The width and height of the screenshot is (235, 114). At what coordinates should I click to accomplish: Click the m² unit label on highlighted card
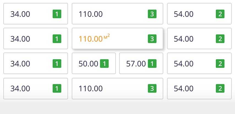(106, 36)
